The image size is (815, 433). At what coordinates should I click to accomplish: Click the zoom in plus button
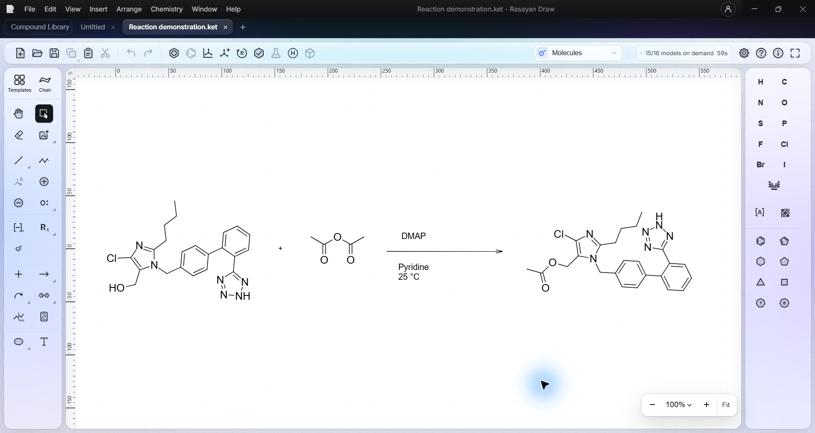click(706, 405)
